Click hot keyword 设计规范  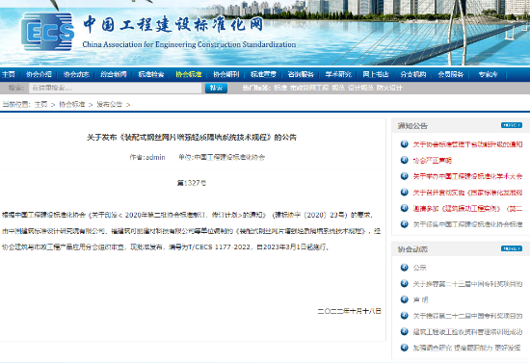(x=360, y=88)
